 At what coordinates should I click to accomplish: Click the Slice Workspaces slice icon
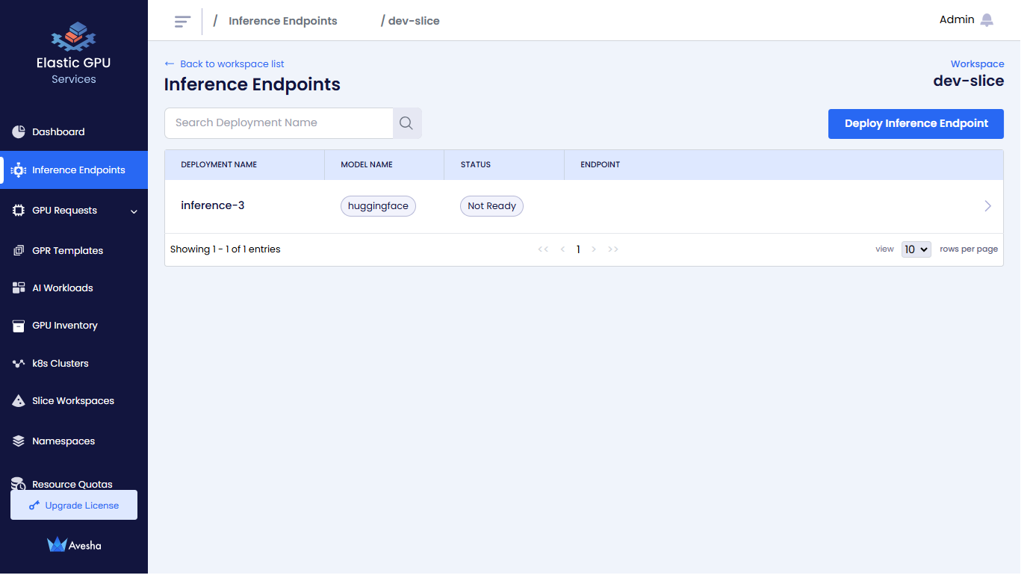[x=19, y=401]
